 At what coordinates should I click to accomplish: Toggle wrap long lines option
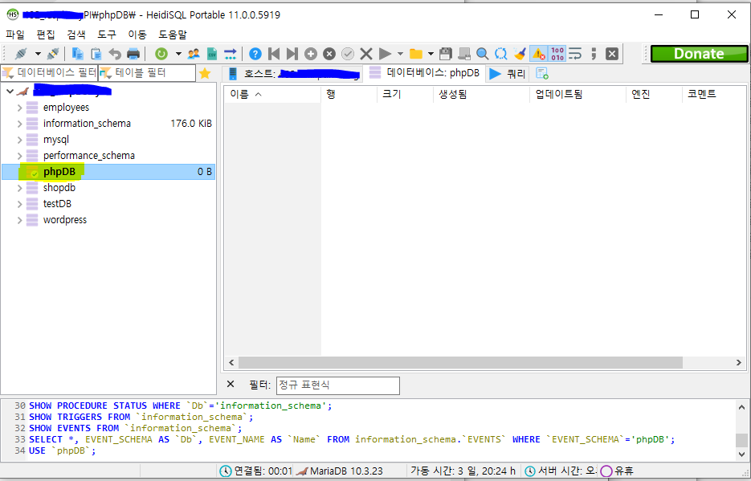[575, 54]
